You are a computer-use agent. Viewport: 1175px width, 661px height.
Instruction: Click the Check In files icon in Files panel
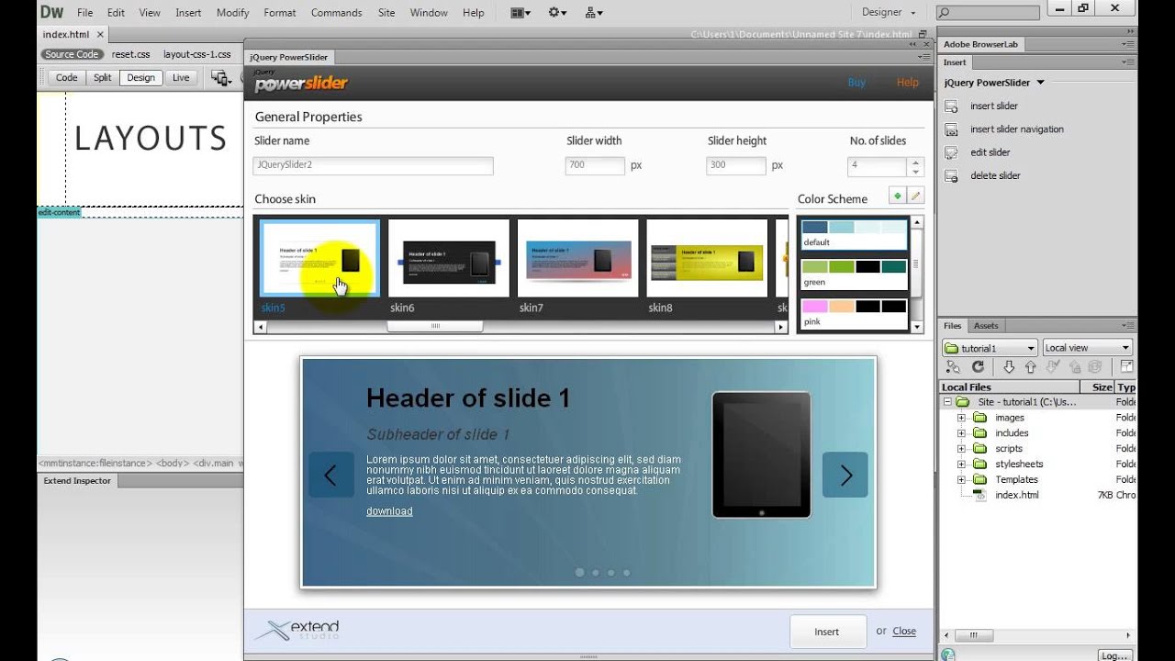click(x=1073, y=367)
